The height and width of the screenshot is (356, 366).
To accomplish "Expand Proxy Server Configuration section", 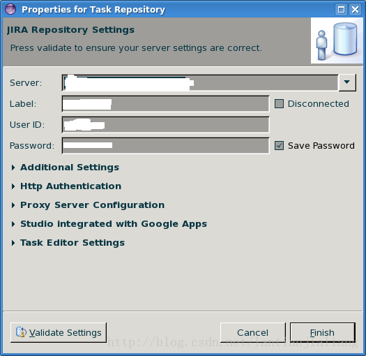I will point(13,205).
